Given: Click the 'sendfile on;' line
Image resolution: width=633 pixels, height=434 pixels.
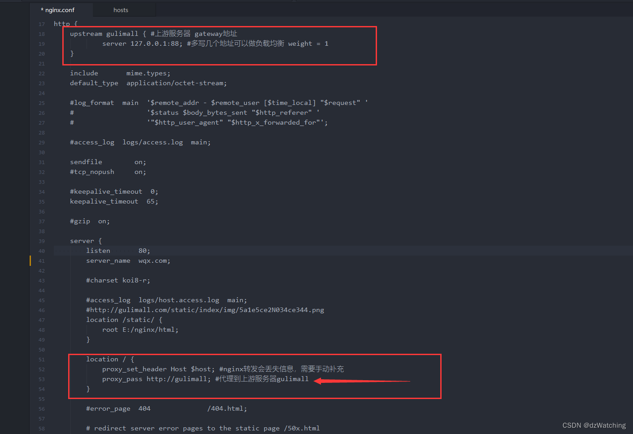Looking at the screenshot, I should pos(108,162).
